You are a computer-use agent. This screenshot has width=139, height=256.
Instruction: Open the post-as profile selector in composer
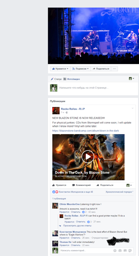[132, 78]
